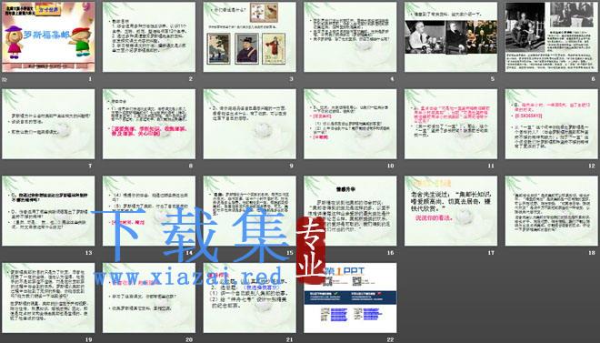Select slide 20 thumbnail
The height and width of the screenshot is (343, 600).
coord(149,298)
